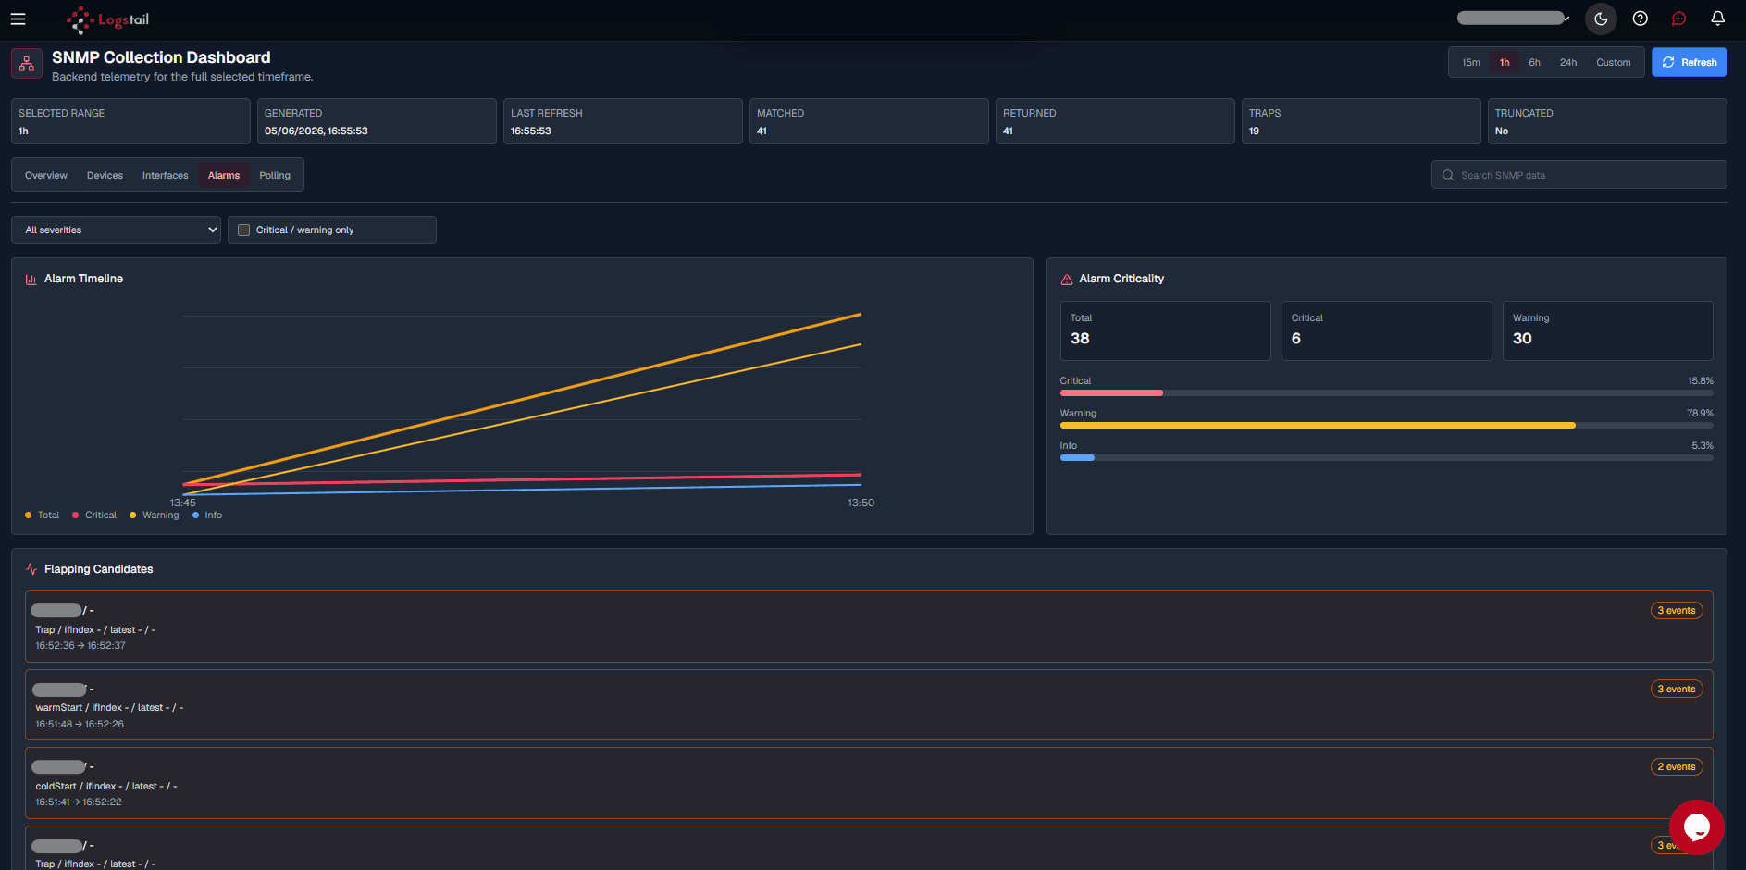Click the Alarm Criticality warning triangle icon
Viewport: 1746px width, 870px height.
(x=1066, y=279)
